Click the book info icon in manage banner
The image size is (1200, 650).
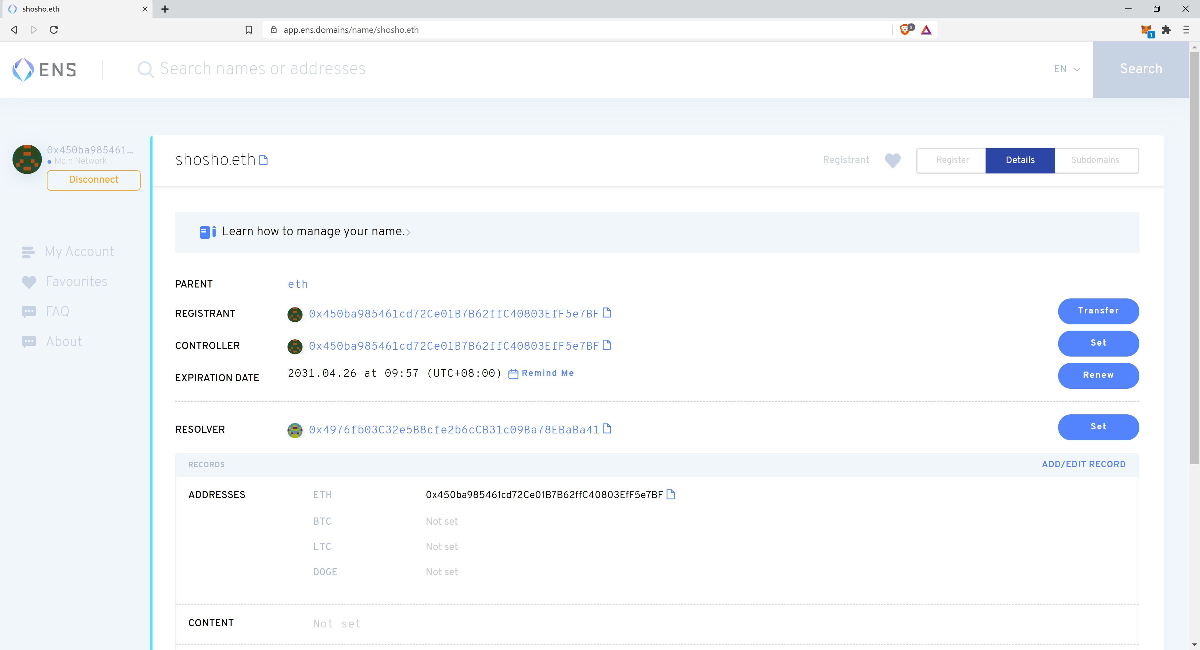click(x=207, y=232)
